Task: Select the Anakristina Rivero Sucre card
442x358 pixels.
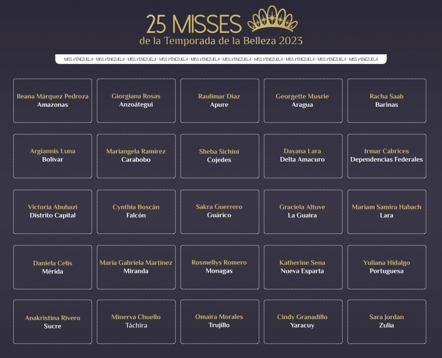Action: [53, 322]
